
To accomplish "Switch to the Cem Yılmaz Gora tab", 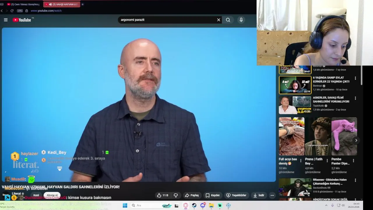I will pos(23,4).
